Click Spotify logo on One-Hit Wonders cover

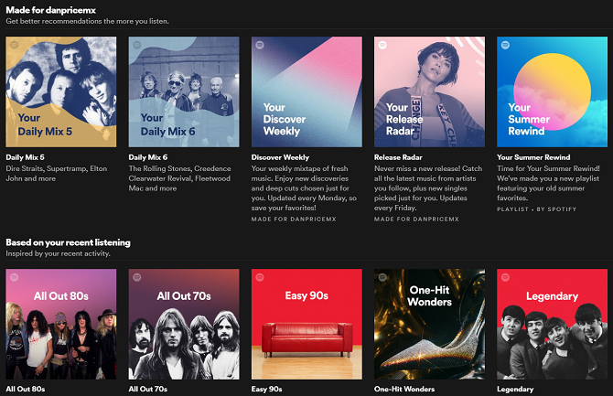(382, 277)
